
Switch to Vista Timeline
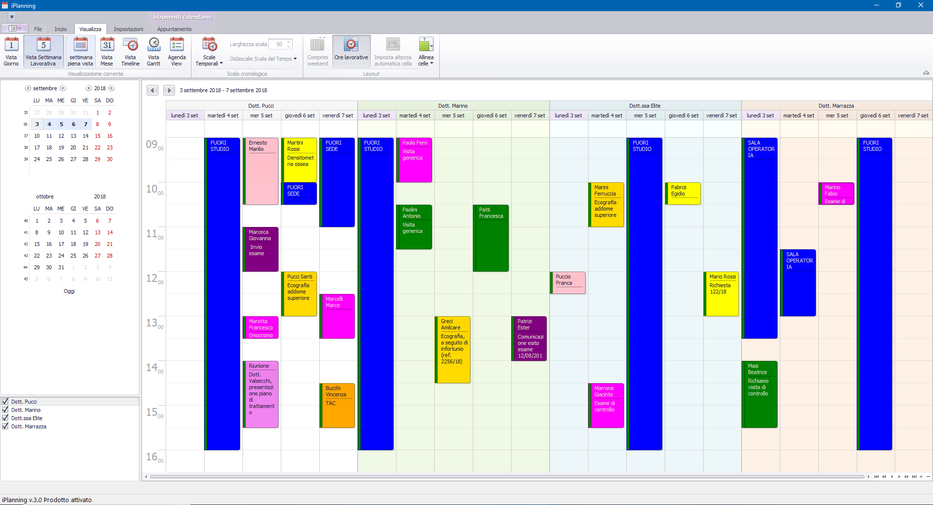130,51
